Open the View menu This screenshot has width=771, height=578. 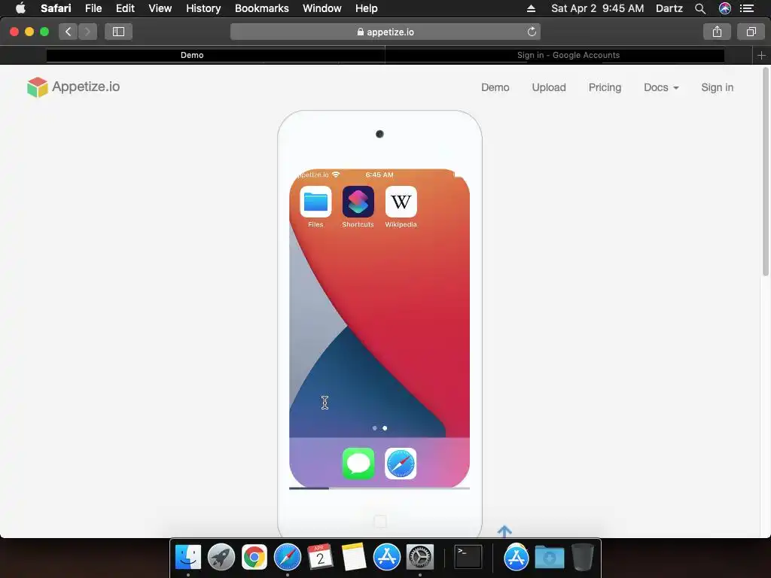click(160, 8)
